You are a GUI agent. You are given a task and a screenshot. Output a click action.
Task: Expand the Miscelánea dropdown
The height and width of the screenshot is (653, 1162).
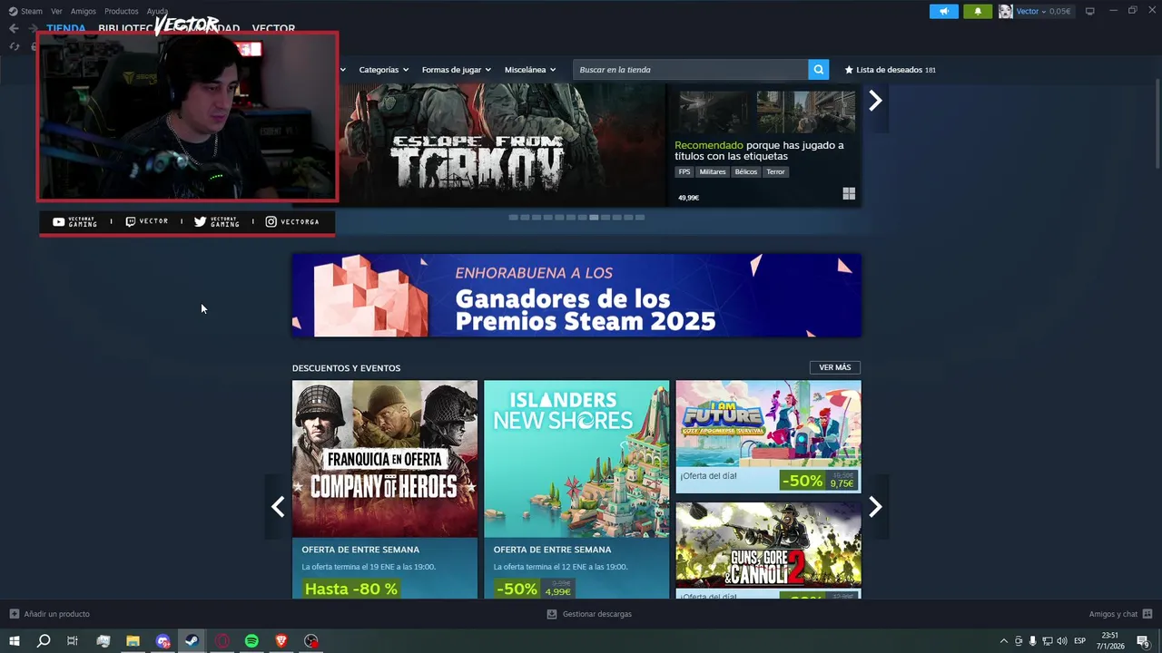click(x=530, y=70)
